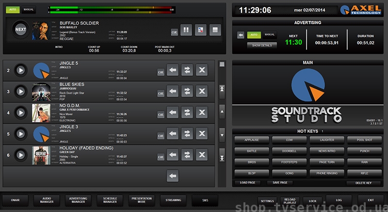The height and width of the screenshot is (212, 388).
Task: Play No G.D.M. in row 4
Action: click(x=21, y=113)
